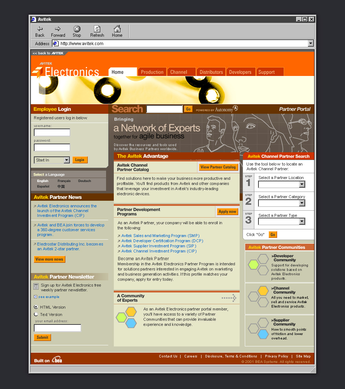
Task: Click the Refresh page icon
Action: coord(97,29)
